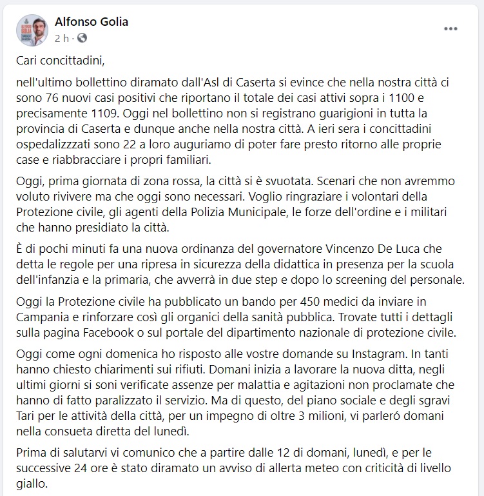The image size is (484, 496).
Task: Open the three-dot post options menu
Action: tap(450, 29)
